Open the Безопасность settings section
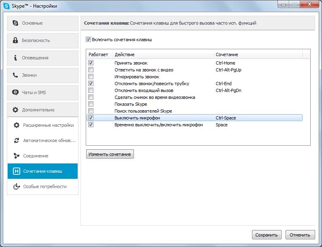This screenshot has width=322, height=247. click(43, 40)
